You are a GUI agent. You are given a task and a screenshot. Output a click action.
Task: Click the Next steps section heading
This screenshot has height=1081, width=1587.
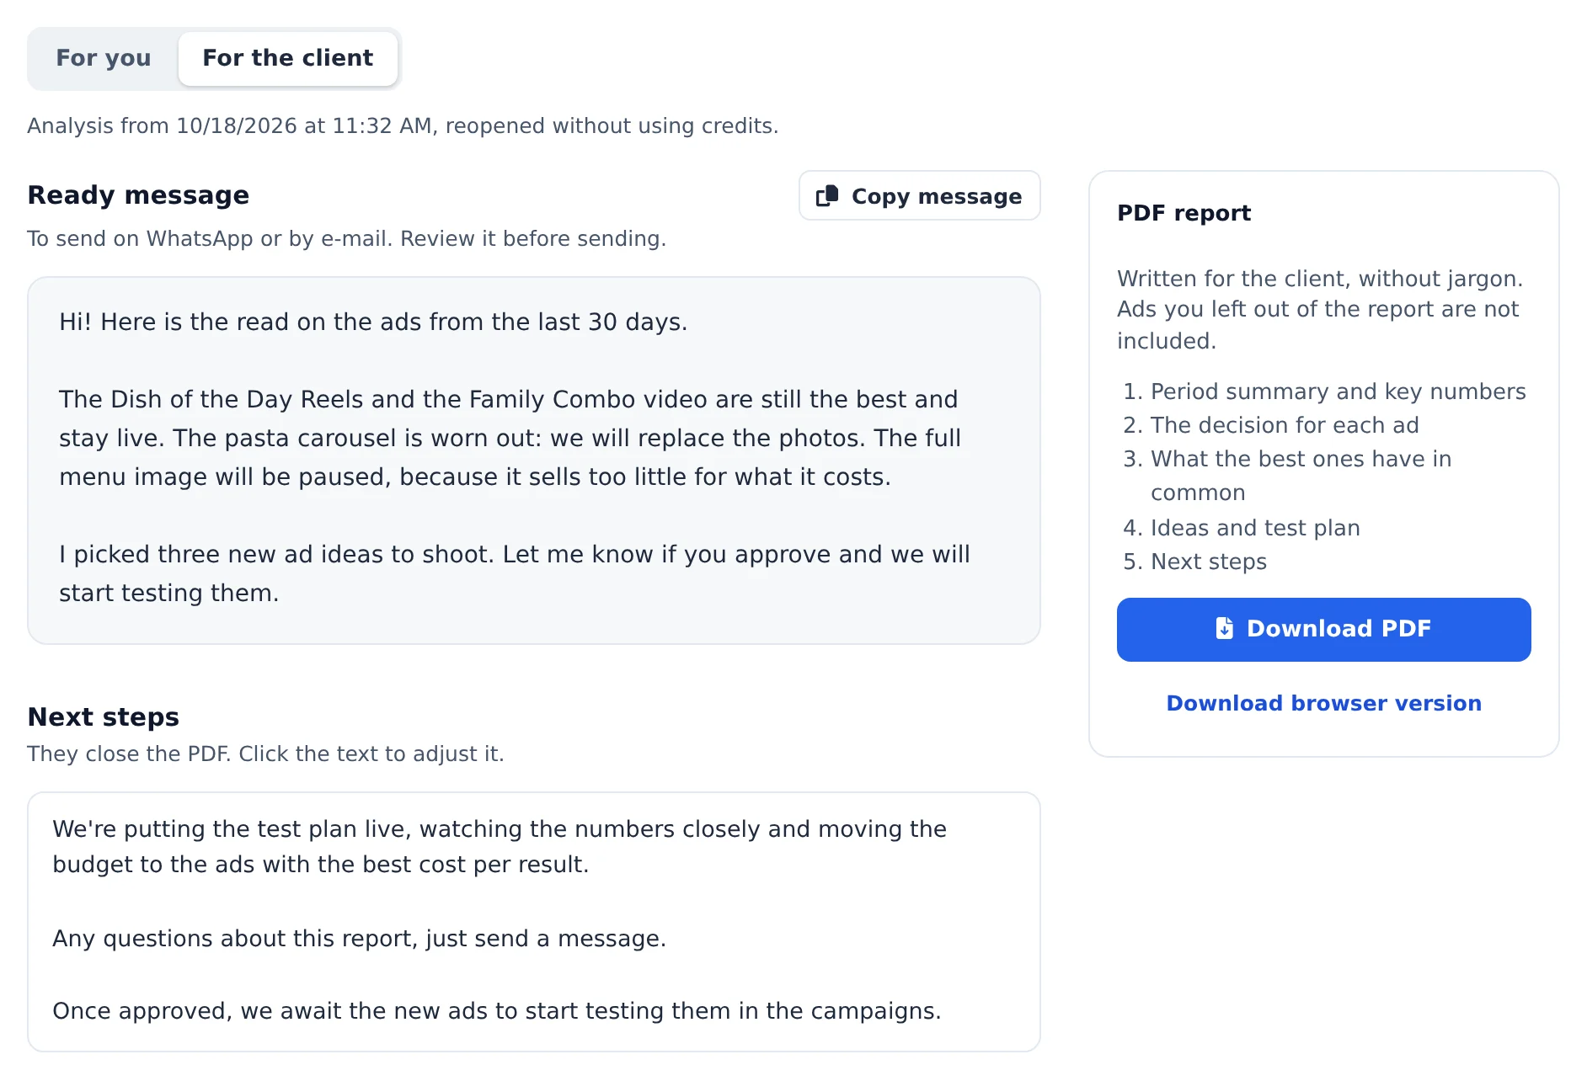[x=104, y=717]
